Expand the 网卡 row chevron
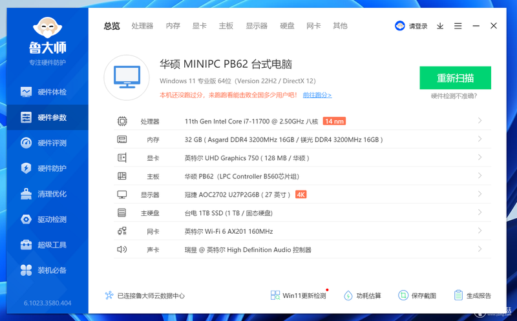 [x=480, y=231]
